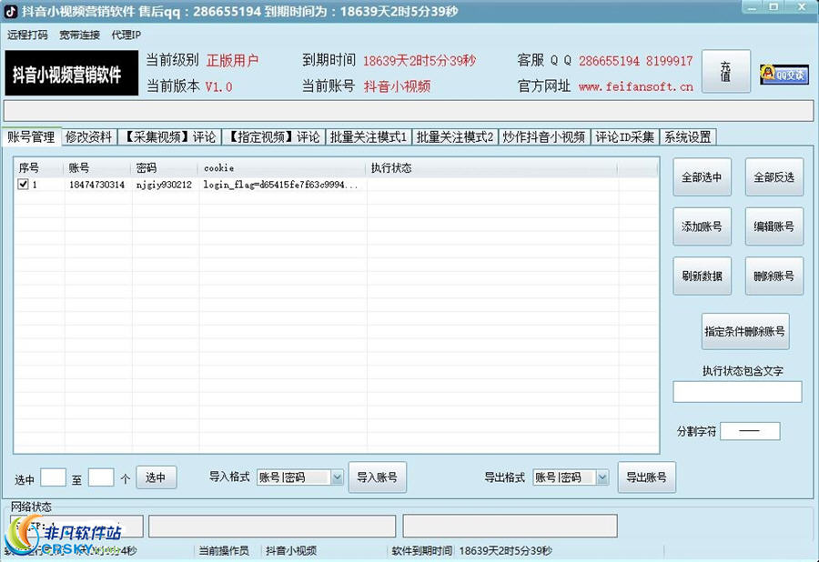Expand the 导入格式 dropdown
The width and height of the screenshot is (819, 562).
pos(337,477)
